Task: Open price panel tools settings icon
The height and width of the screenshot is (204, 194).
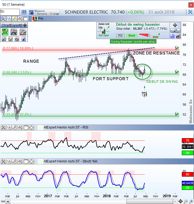Action: [3, 19]
